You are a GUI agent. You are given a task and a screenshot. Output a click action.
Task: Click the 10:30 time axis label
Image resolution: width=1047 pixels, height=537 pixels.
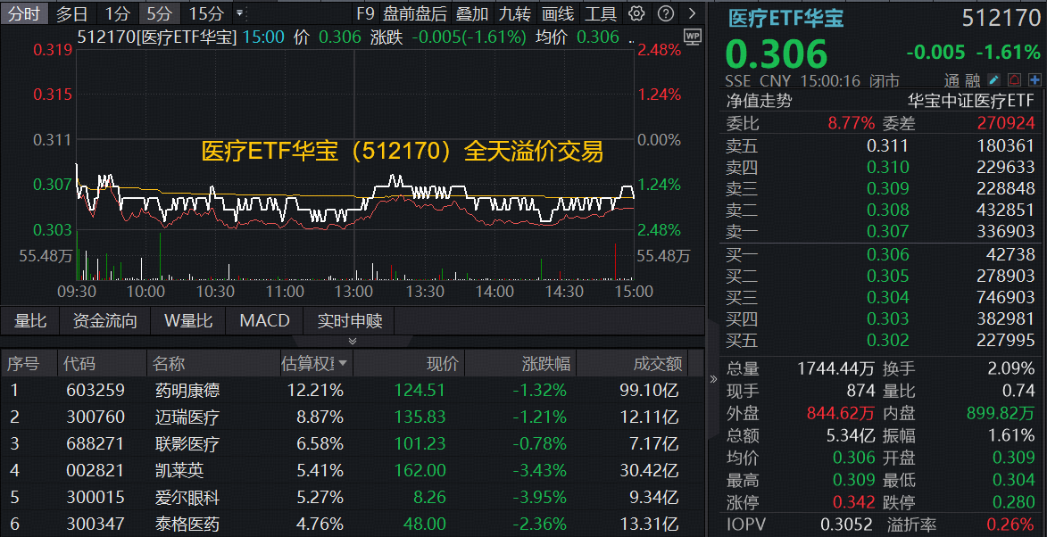(215, 293)
